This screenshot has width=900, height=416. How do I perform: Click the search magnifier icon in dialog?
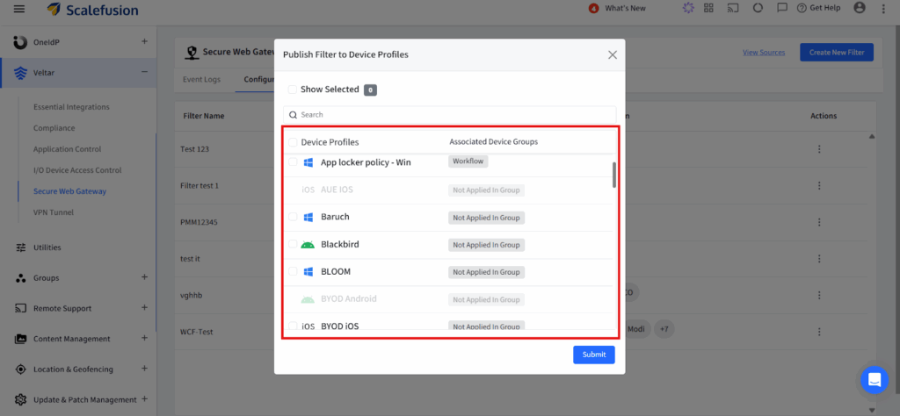click(293, 115)
